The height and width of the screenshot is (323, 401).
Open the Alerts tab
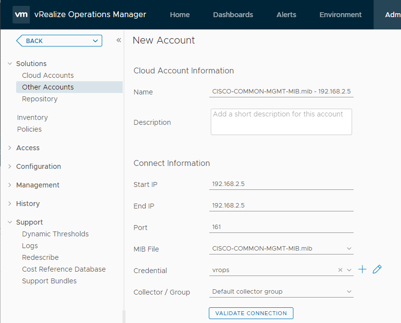point(286,15)
